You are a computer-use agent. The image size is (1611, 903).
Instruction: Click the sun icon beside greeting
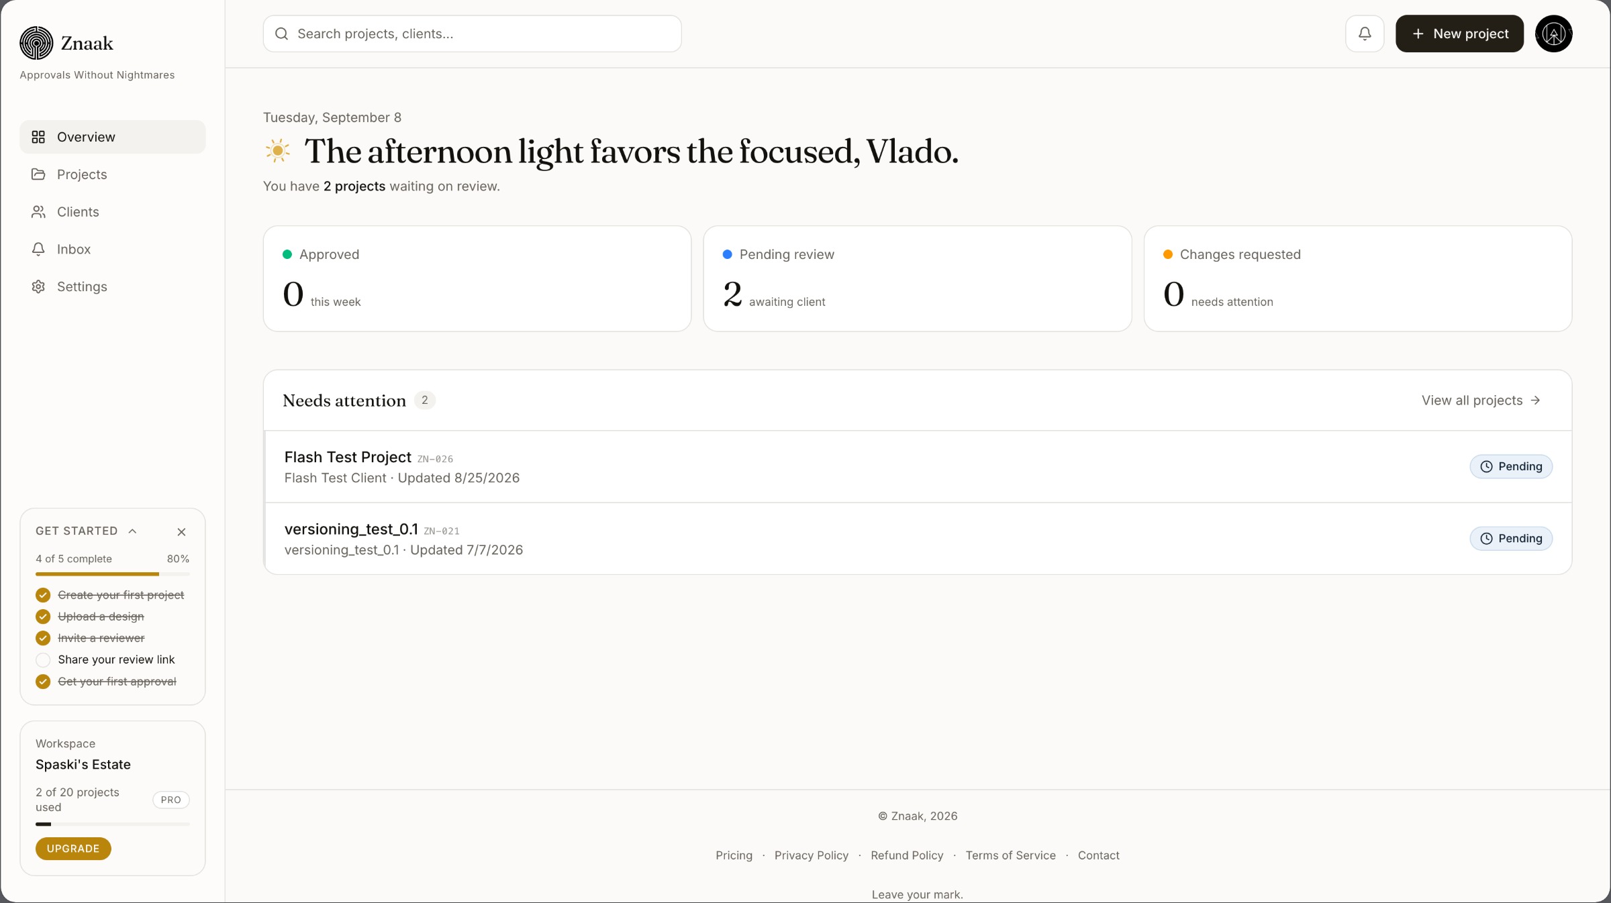click(278, 151)
